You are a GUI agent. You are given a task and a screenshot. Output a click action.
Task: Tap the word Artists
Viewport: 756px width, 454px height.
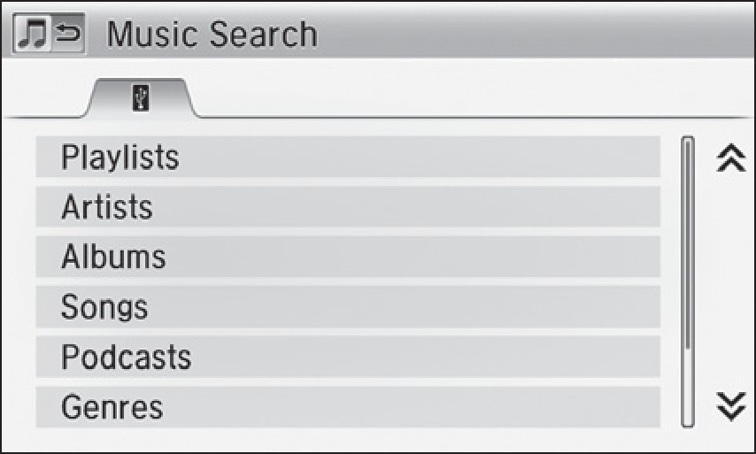tap(106, 207)
